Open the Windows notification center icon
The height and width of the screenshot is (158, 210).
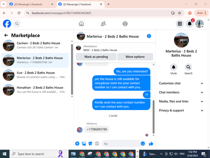(204, 154)
